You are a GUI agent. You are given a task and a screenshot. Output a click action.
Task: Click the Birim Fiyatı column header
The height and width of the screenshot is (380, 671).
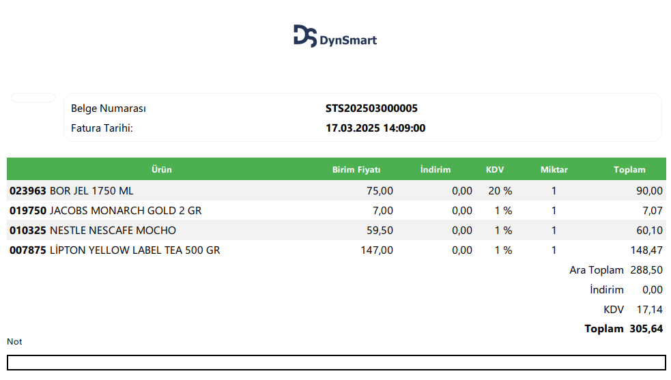point(356,170)
